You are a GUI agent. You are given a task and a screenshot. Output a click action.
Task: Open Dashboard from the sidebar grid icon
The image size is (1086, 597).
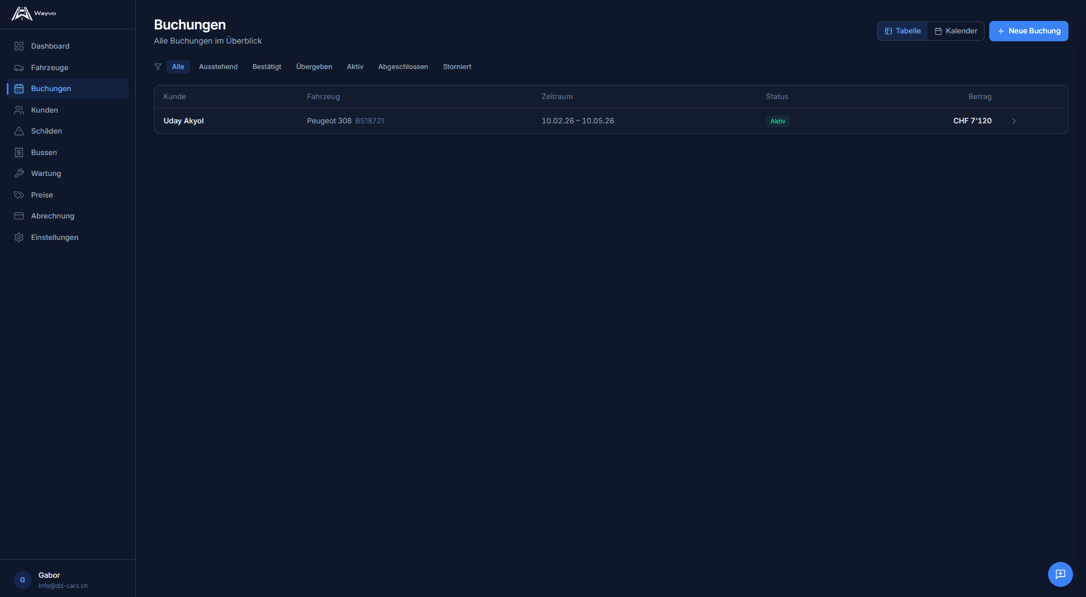pyautogui.click(x=19, y=46)
